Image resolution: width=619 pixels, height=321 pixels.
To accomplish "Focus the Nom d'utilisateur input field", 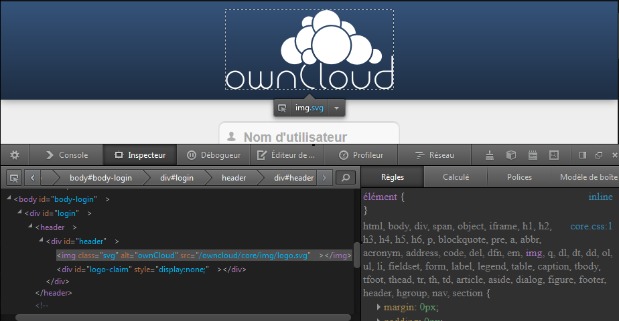I will coord(309,134).
